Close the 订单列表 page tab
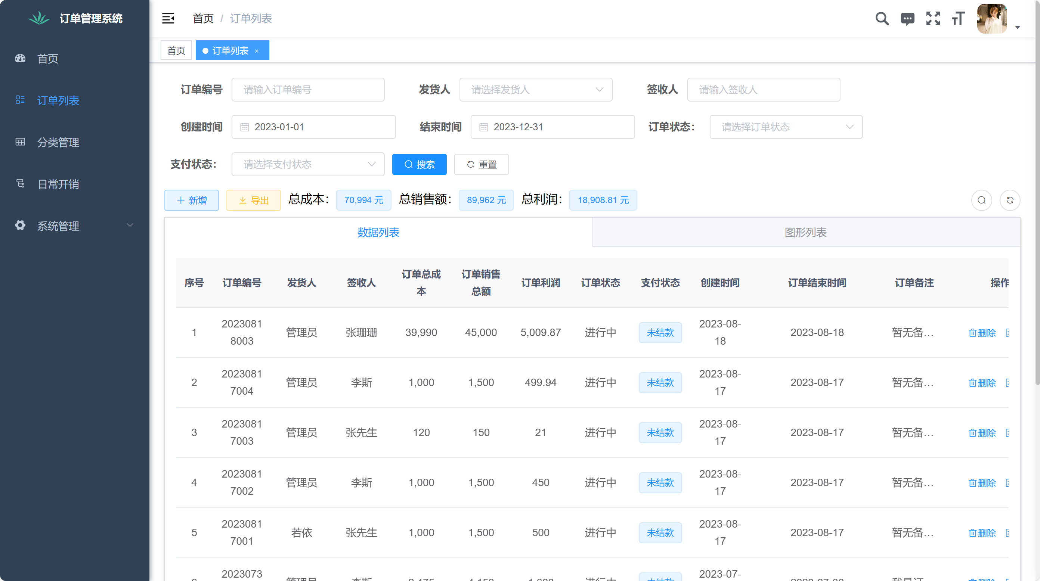The image size is (1040, 581). click(256, 51)
